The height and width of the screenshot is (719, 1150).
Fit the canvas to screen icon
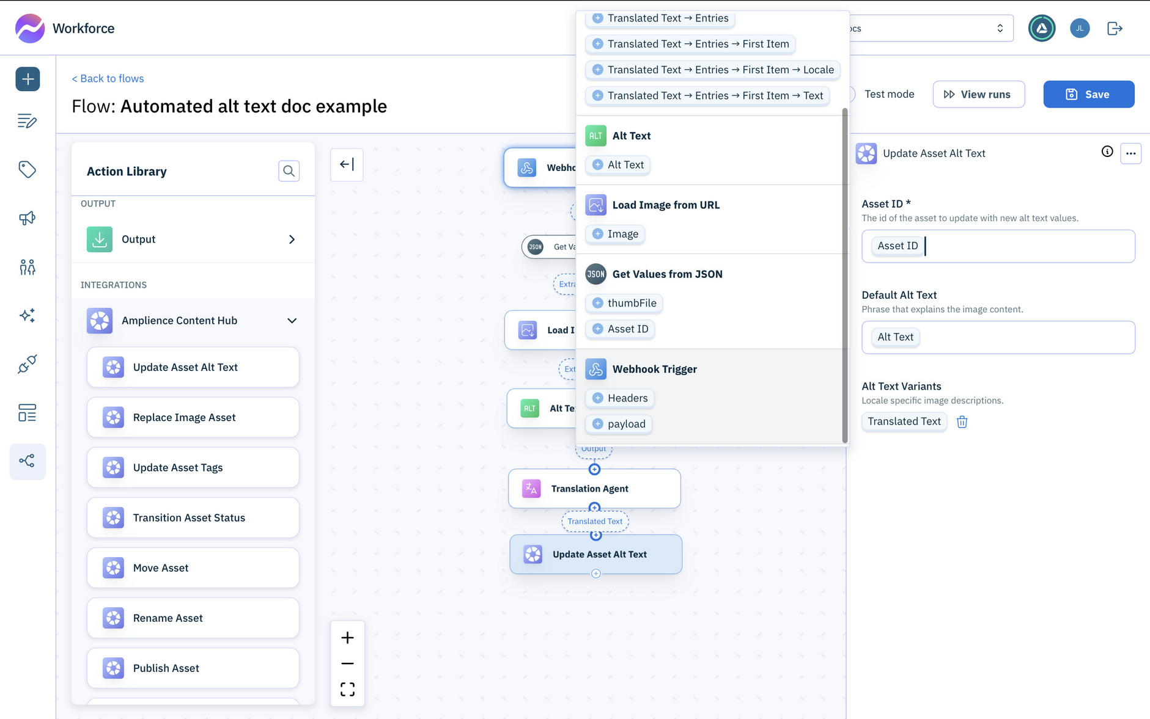point(347,690)
